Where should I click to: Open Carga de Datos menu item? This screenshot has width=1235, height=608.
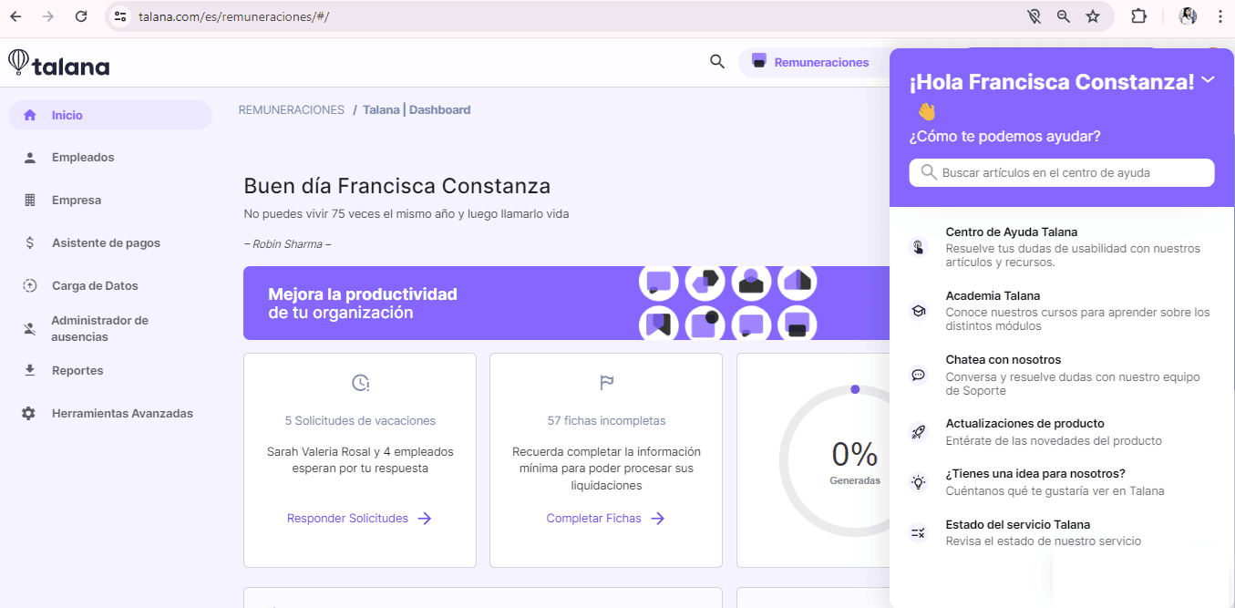pos(95,286)
